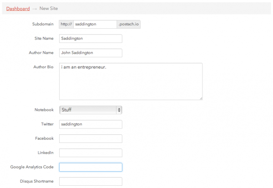Screen dimensions: 273x188
Task: Open the Notebook dropdown showing Stuff
Action: pyautogui.click(x=91, y=110)
